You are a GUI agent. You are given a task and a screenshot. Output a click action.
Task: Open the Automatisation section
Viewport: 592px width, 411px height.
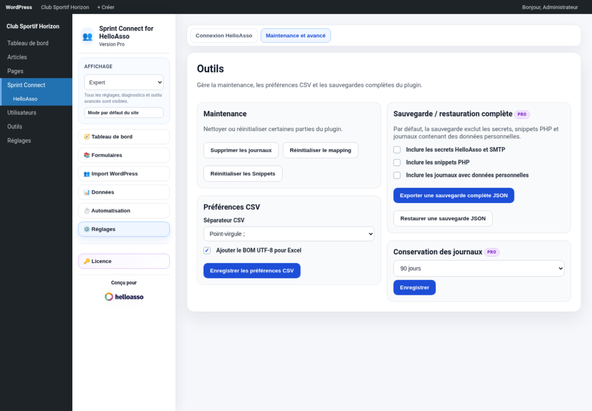[124, 210]
